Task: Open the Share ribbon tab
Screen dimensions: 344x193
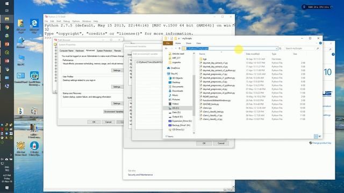Action: (x=189, y=43)
